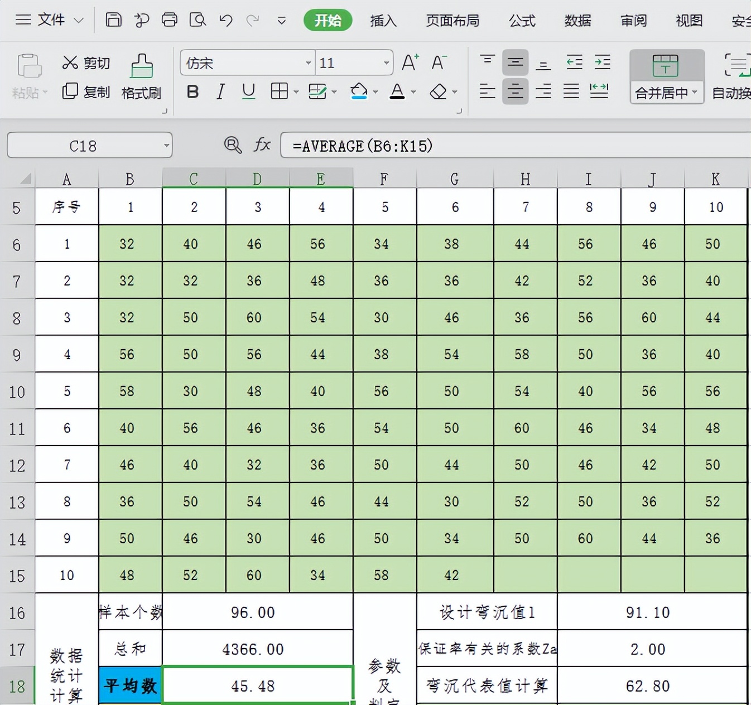Click the Undo arrow icon

[x=225, y=21]
